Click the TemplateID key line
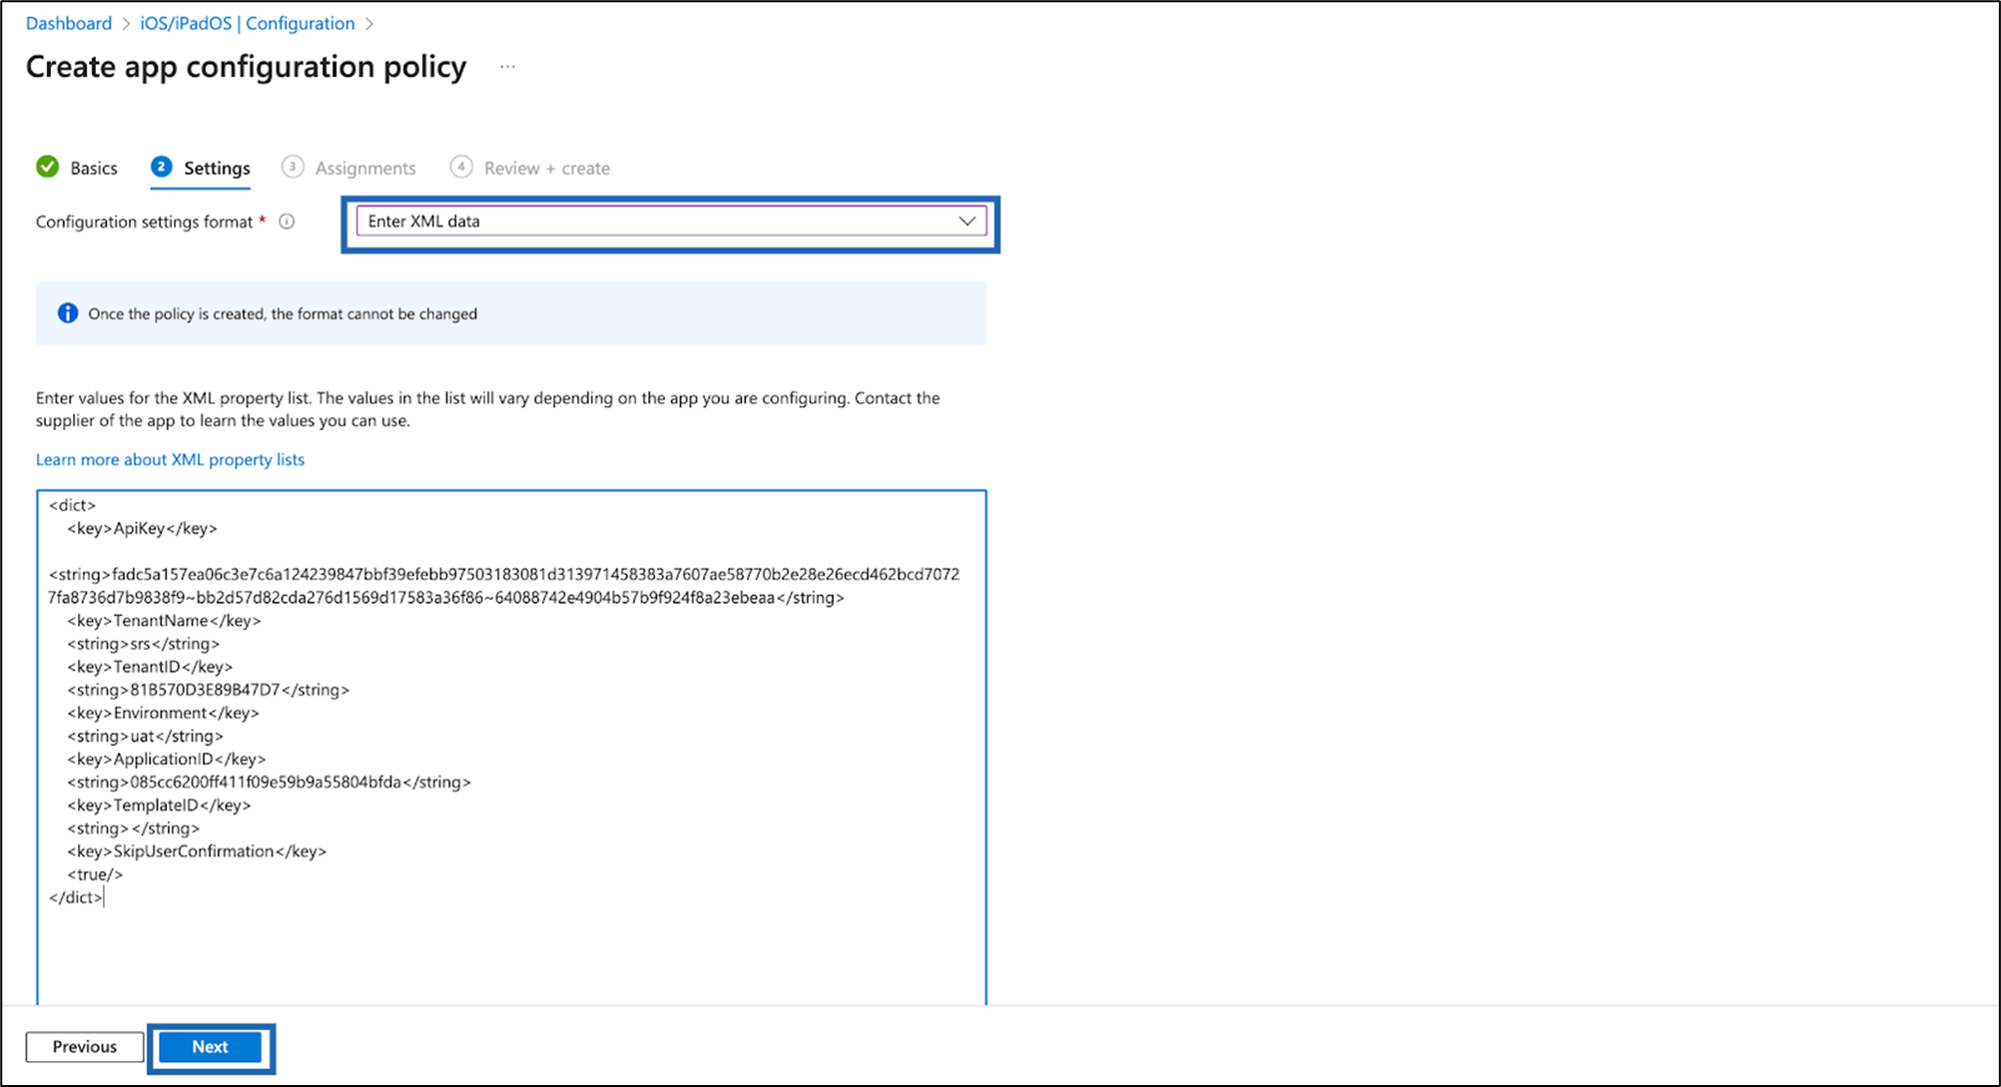 pyautogui.click(x=159, y=805)
